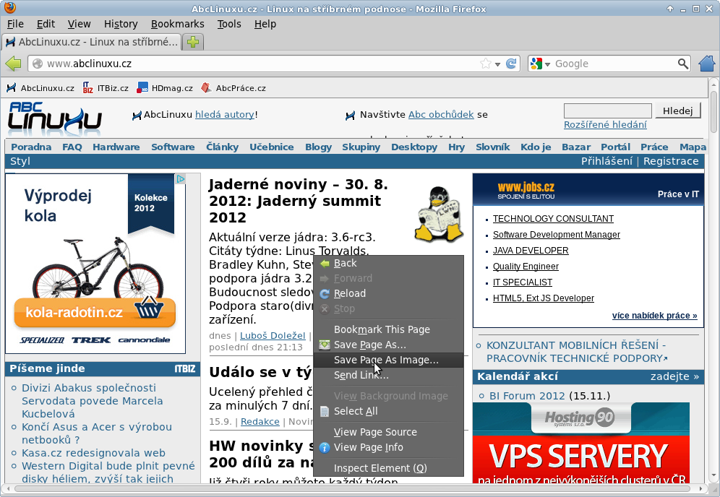
Task: Click zadejte » in Kalendář akcí header
Action: [x=674, y=377]
